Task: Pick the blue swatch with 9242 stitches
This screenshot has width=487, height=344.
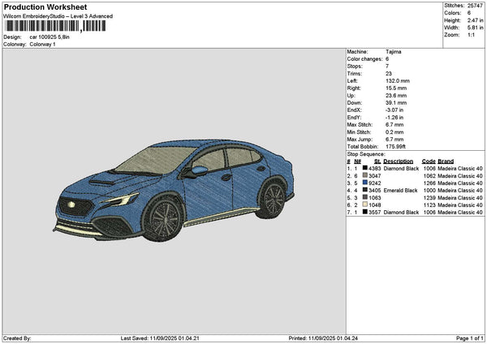Action: (x=365, y=183)
